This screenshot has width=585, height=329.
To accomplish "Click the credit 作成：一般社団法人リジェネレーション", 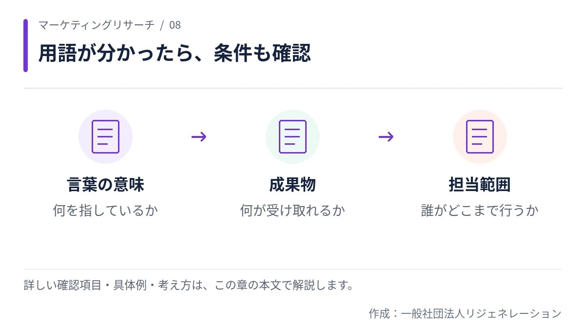I will tap(465, 313).
